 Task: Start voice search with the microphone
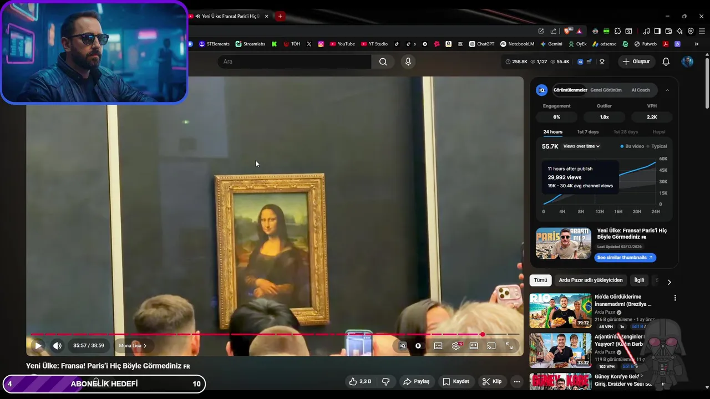(x=408, y=62)
